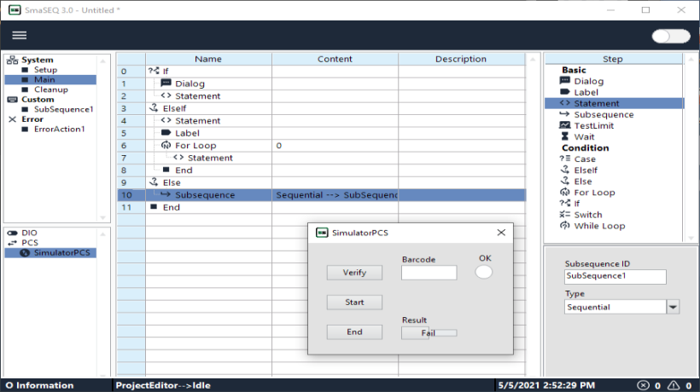Select Cleanup in the System tree
The width and height of the screenshot is (700, 392).
tap(51, 89)
